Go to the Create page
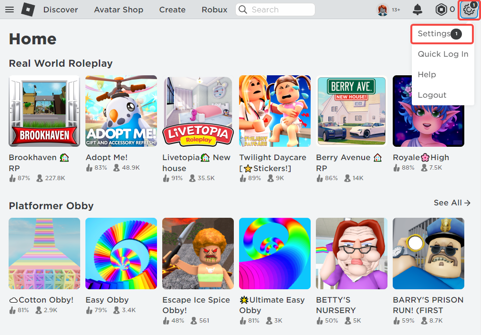 coord(172,10)
